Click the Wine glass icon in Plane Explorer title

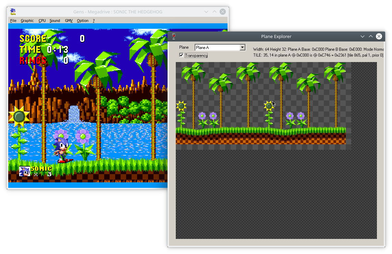coord(174,36)
